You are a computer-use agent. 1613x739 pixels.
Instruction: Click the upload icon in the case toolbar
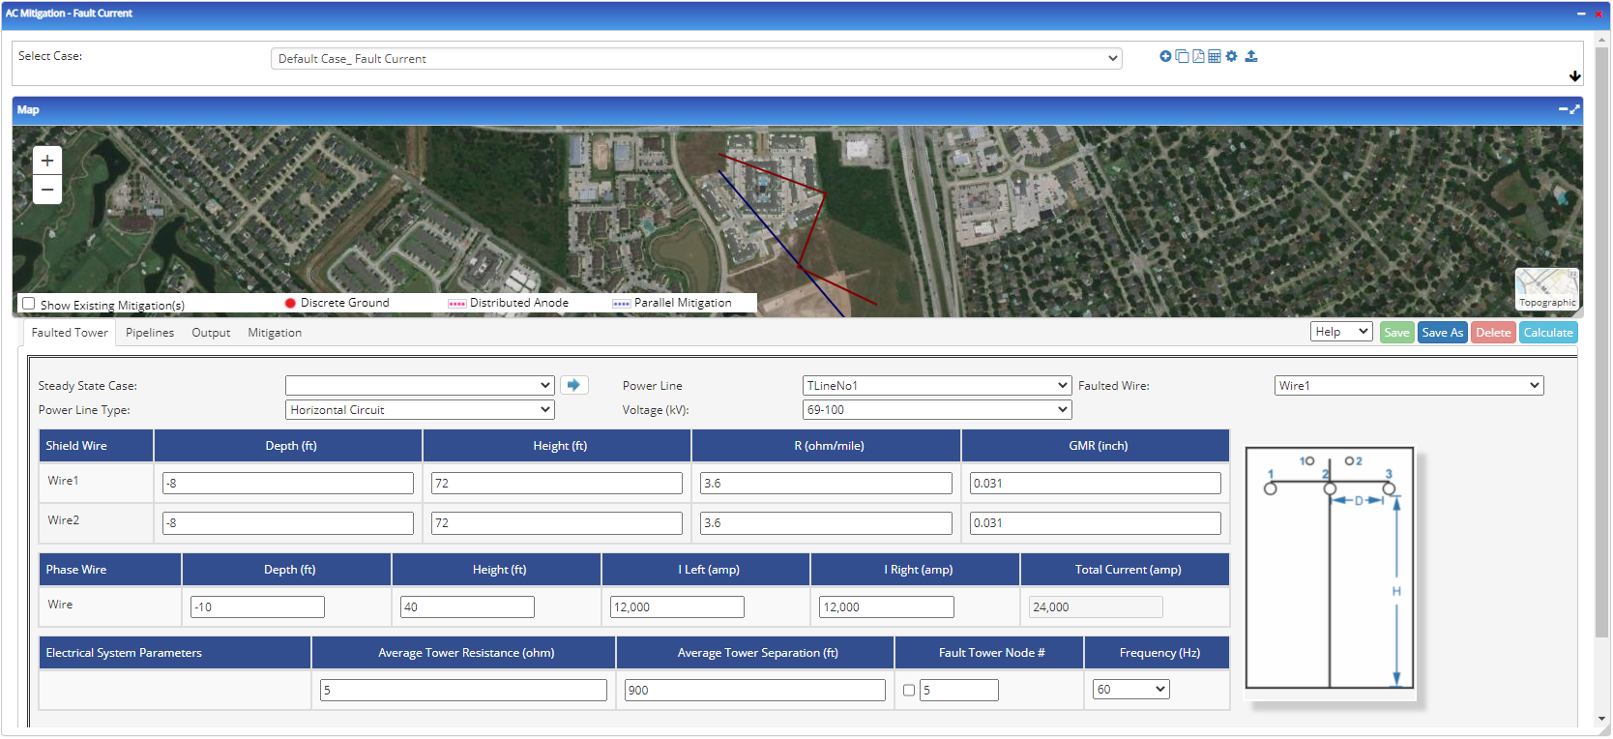point(1251,56)
